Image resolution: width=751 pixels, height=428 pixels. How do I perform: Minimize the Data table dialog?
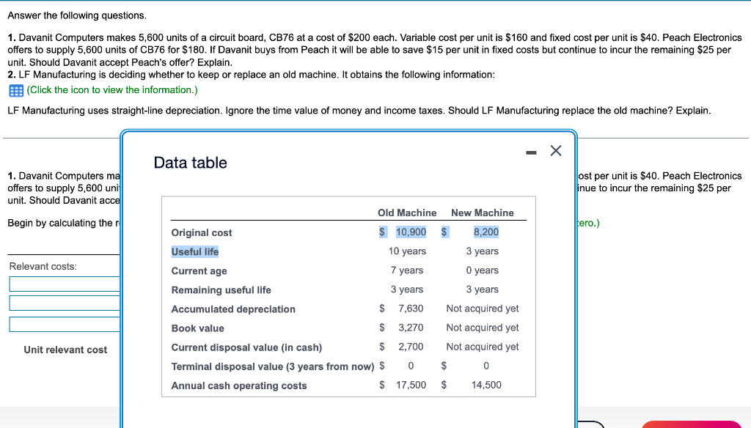[x=531, y=152]
